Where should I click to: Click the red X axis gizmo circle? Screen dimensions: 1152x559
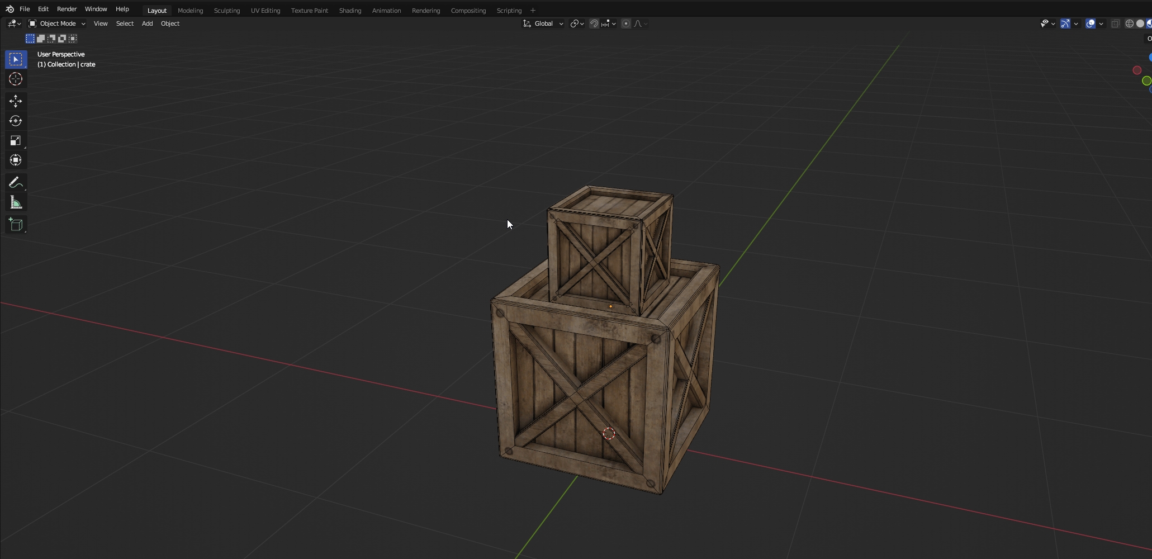click(x=1137, y=70)
